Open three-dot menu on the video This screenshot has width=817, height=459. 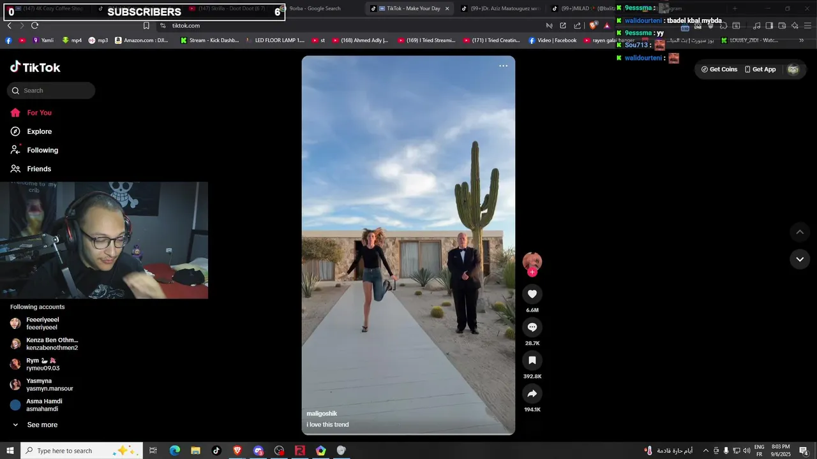point(503,66)
